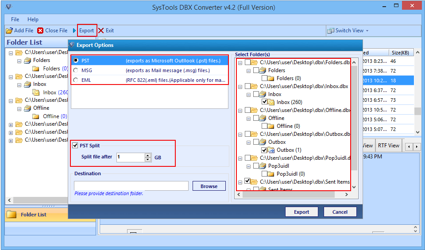Check the Folders.dbx root checkbox
425x250 pixels.
[247, 62]
